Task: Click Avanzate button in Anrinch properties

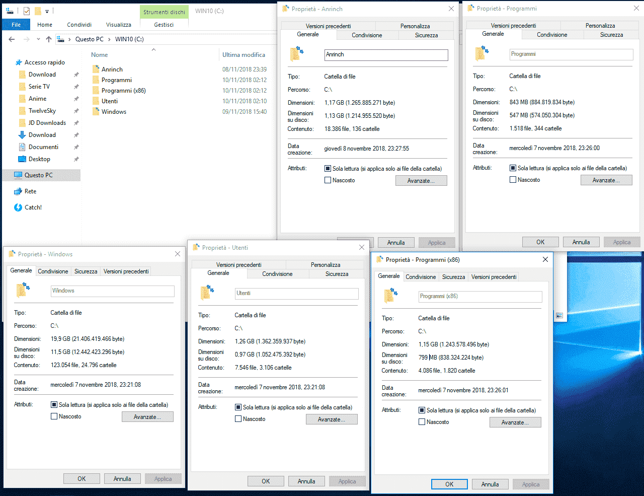Action: click(421, 181)
